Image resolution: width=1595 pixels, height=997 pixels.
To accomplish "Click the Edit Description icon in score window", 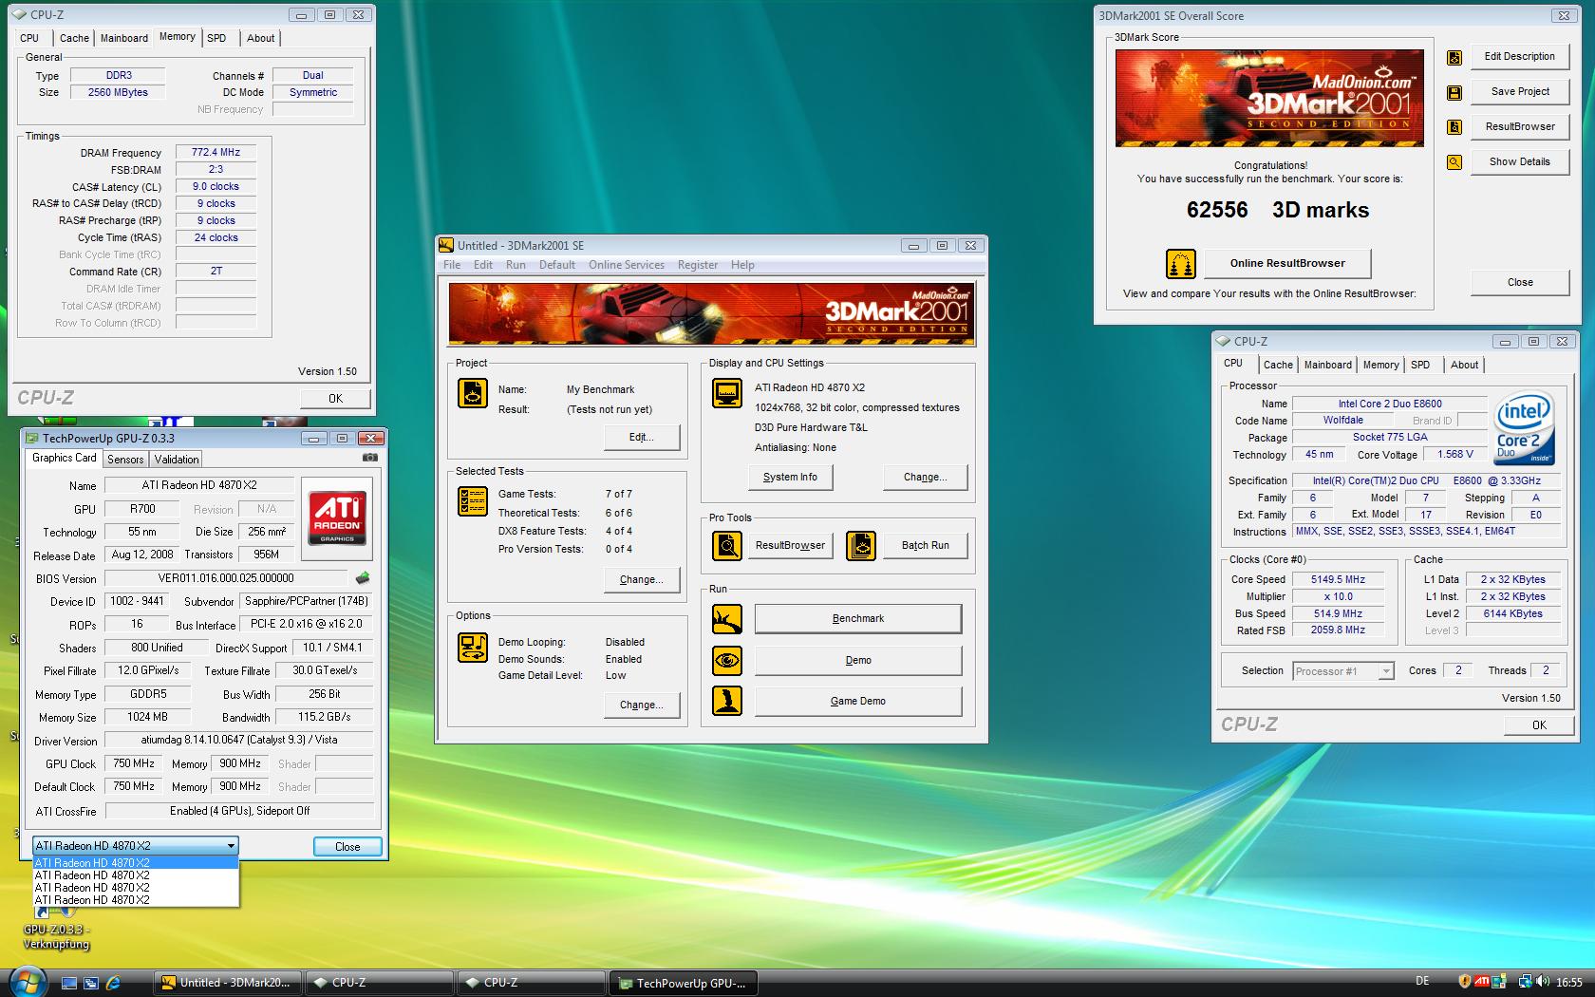I will (1454, 58).
